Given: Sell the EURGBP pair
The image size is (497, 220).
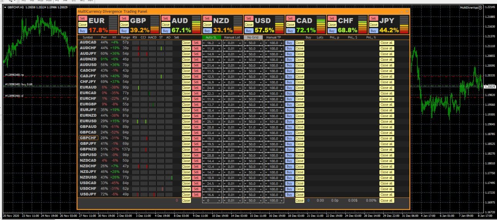Looking at the screenshot, I should coord(196,105).
